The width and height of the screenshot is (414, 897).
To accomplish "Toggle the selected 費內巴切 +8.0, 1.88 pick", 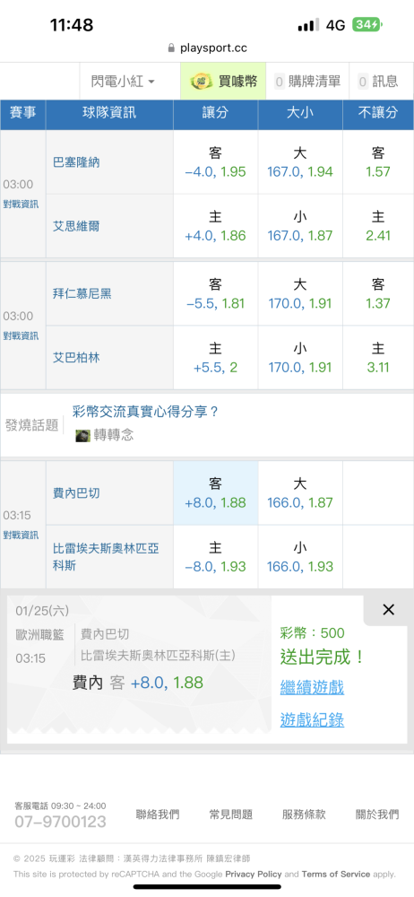I will click(x=216, y=493).
